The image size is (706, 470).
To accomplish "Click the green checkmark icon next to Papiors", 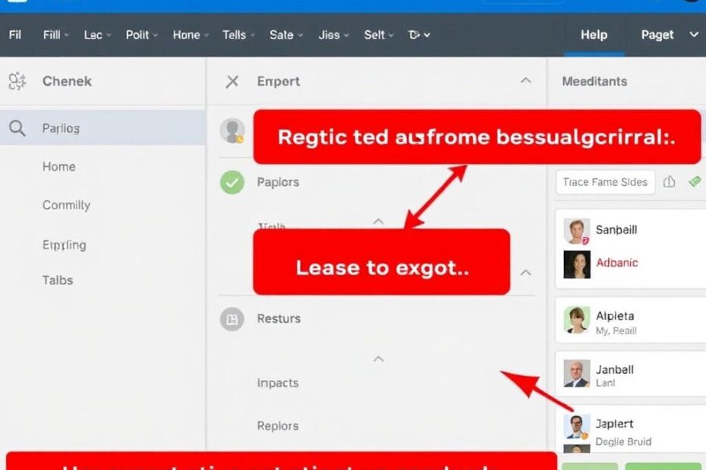I will 233,182.
